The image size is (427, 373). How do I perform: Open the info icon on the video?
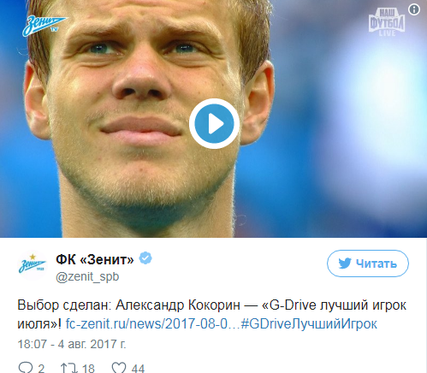tap(414, 9)
